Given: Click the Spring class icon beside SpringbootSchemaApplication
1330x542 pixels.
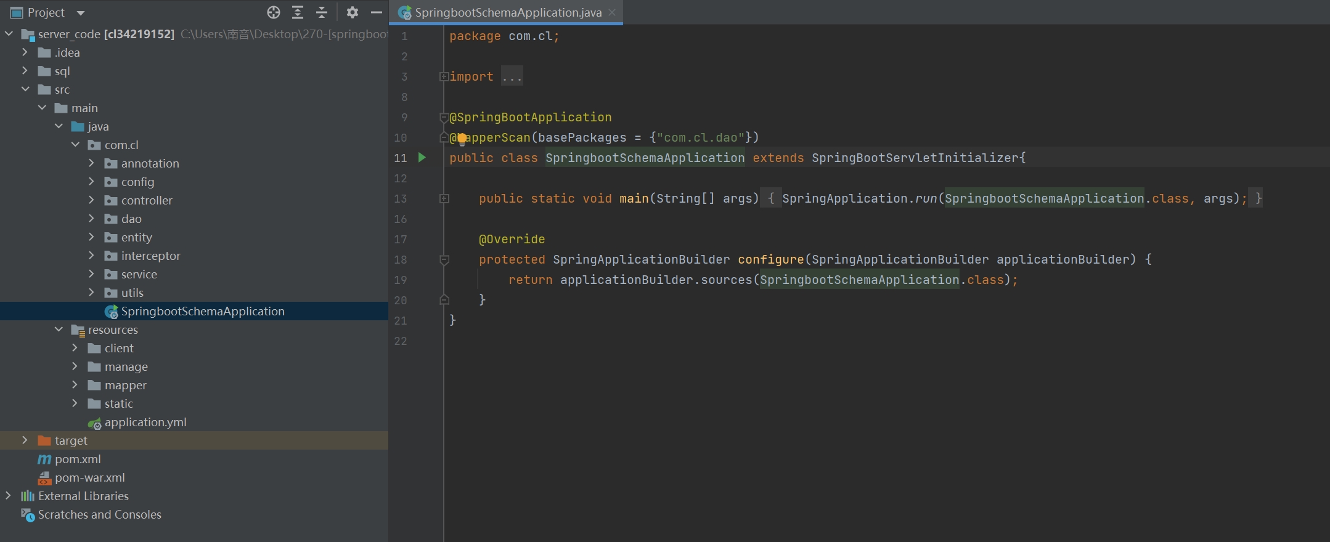Looking at the screenshot, I should tap(112, 312).
